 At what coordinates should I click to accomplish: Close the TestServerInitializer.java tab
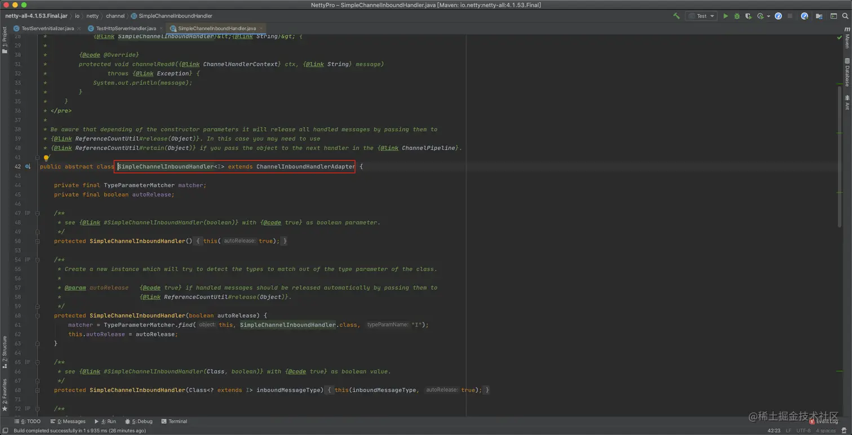tap(79, 28)
